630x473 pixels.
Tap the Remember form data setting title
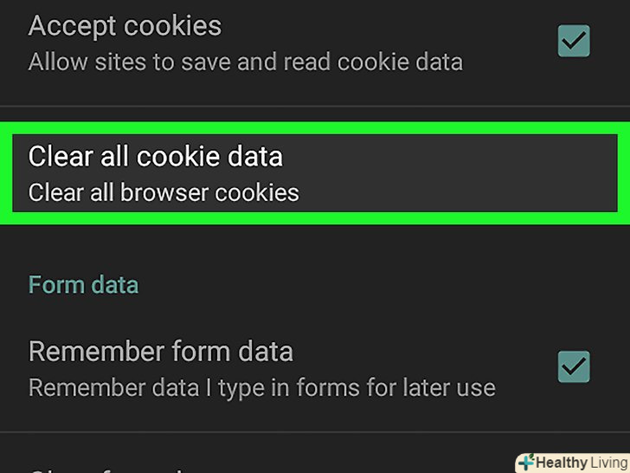[x=160, y=352]
